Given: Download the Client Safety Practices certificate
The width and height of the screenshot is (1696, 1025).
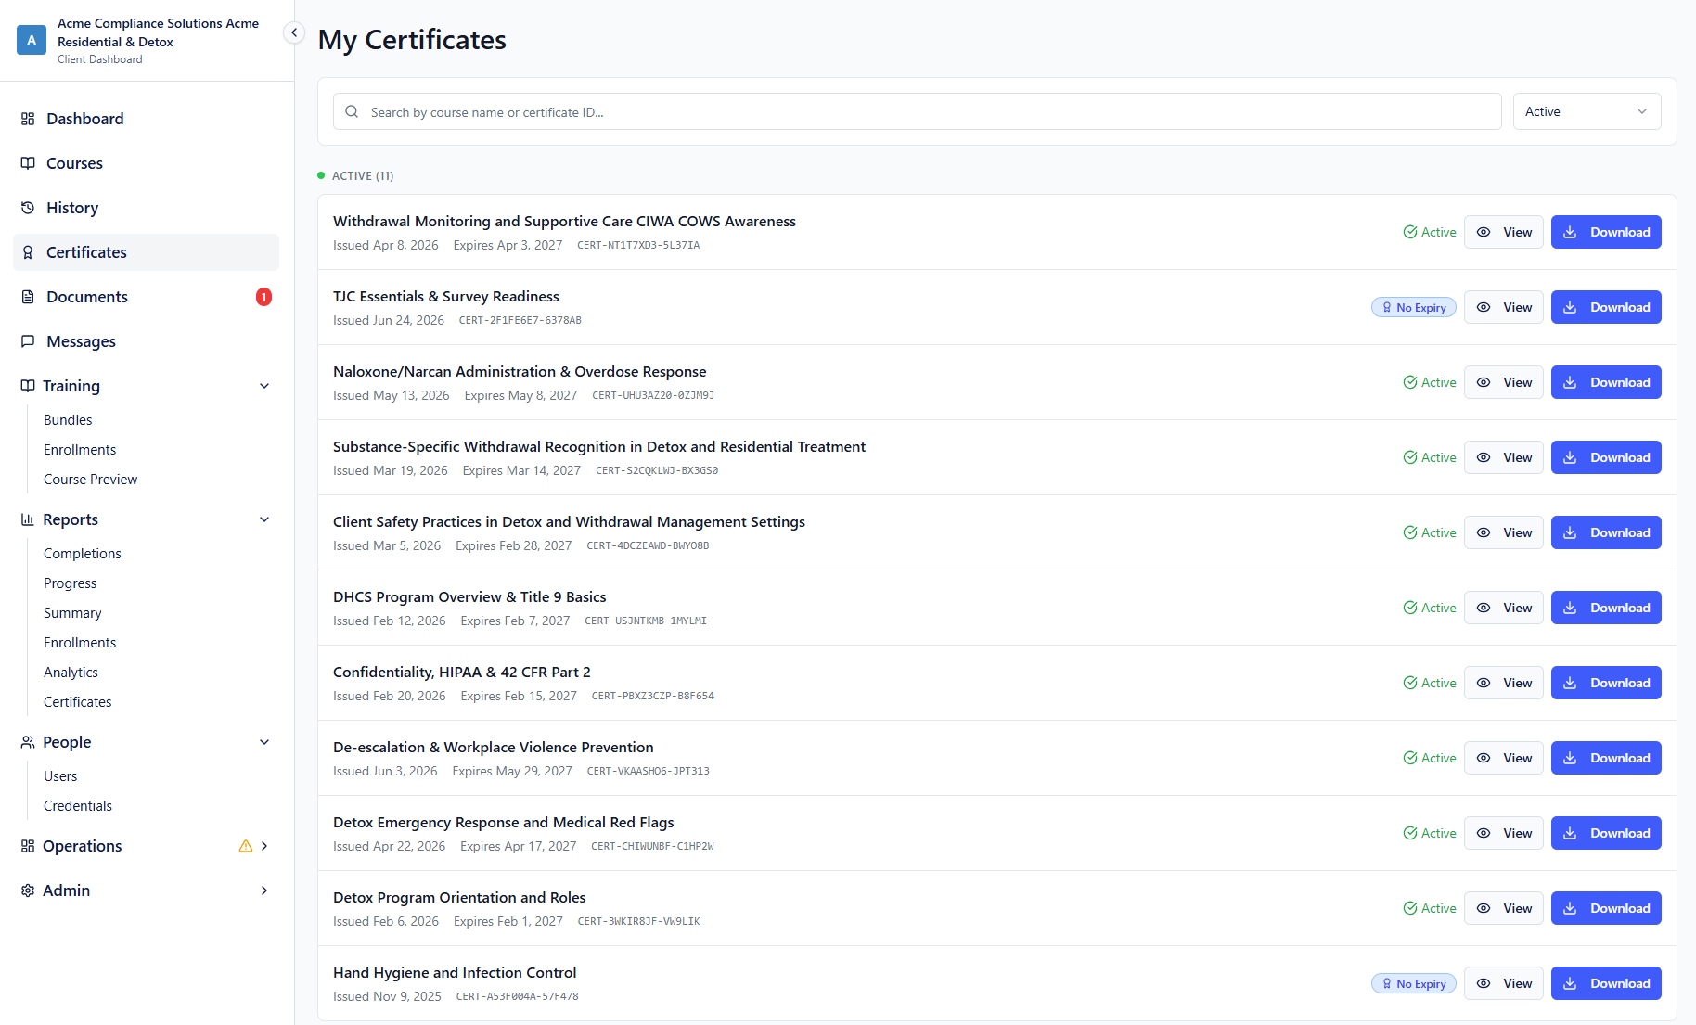Looking at the screenshot, I should point(1606,532).
